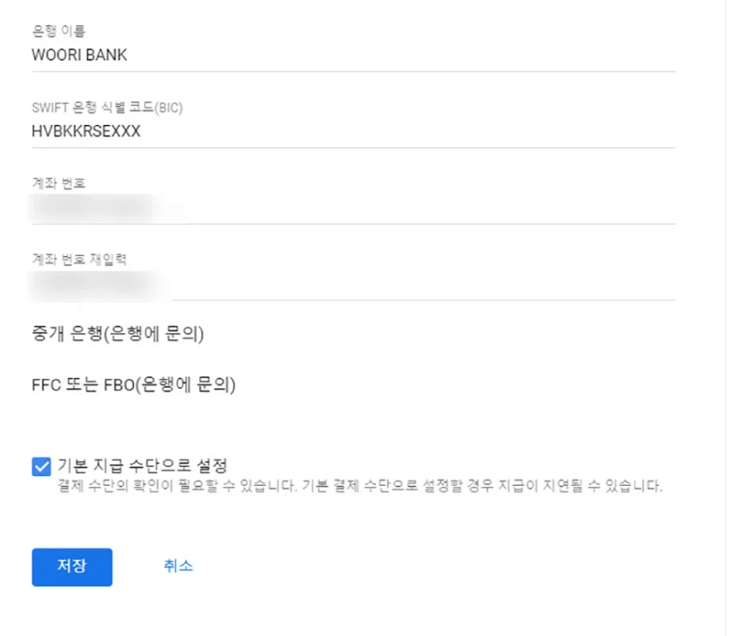Click the 저장 button to save

(71, 566)
